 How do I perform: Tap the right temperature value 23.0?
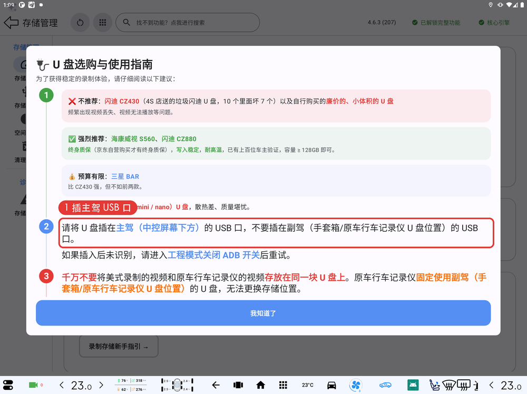511,385
